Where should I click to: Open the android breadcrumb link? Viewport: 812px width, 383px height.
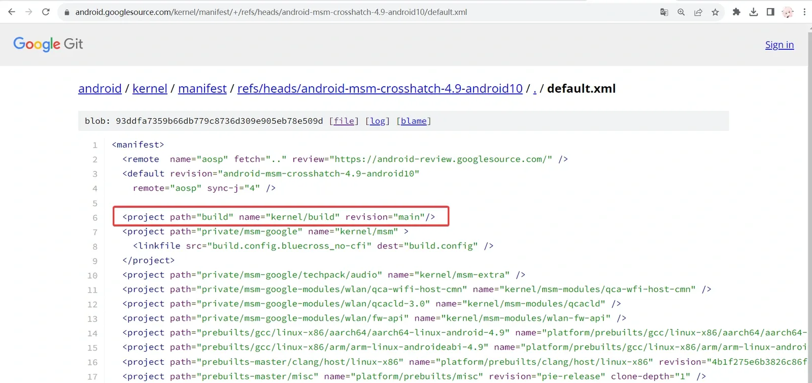tap(100, 88)
